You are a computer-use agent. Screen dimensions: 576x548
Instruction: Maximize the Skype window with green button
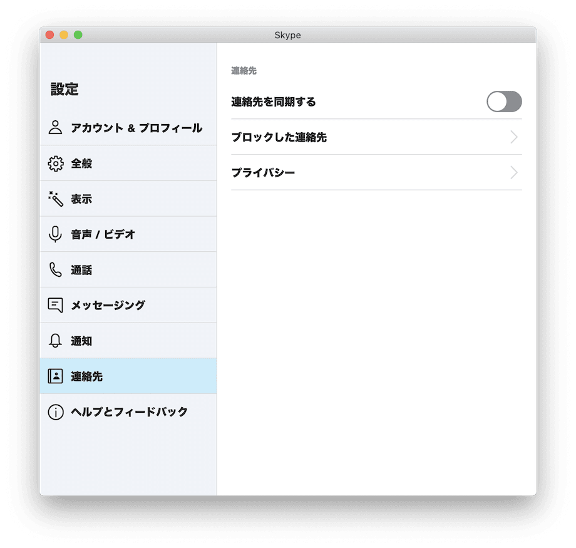tap(78, 35)
